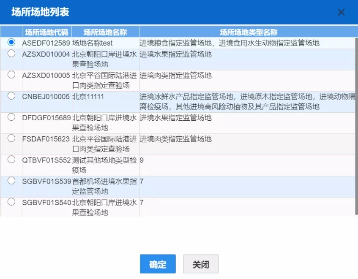Select the radio button for AZSXD010005

coord(11,75)
